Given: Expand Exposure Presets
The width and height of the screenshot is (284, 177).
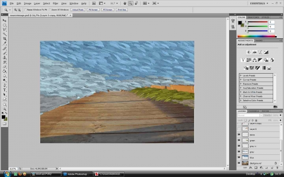Looking at the screenshot, I should 241,84.
